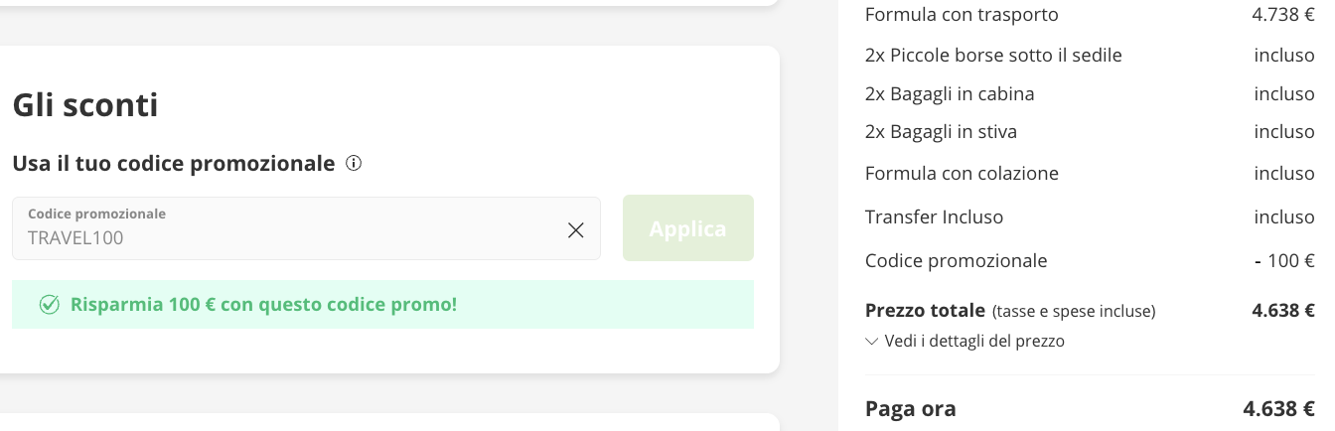Click the Gli sconti section heading
1335x431 pixels.
tap(85, 104)
